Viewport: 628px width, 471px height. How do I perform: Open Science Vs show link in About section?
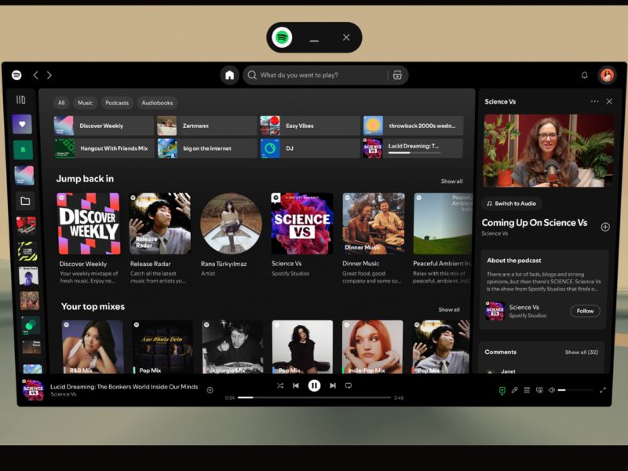(x=524, y=307)
